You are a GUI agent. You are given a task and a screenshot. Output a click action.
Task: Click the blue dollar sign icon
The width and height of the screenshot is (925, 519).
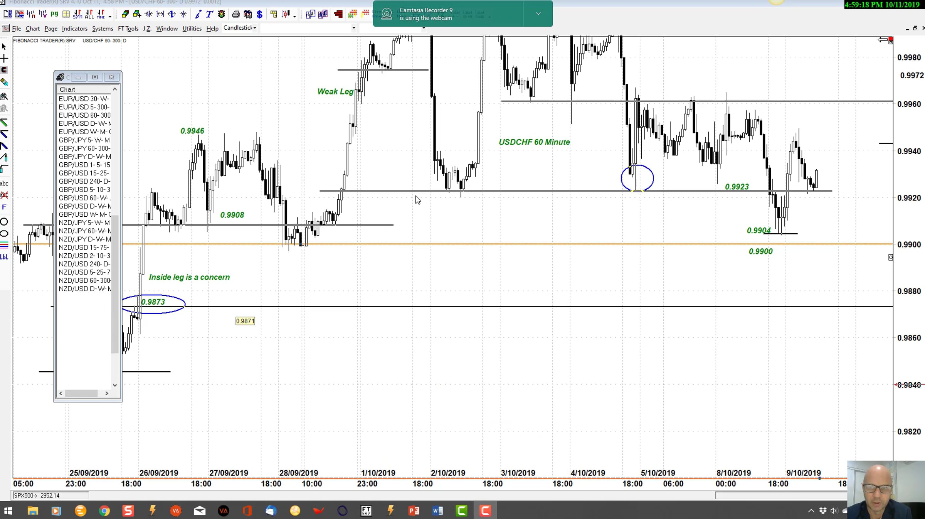point(260,15)
